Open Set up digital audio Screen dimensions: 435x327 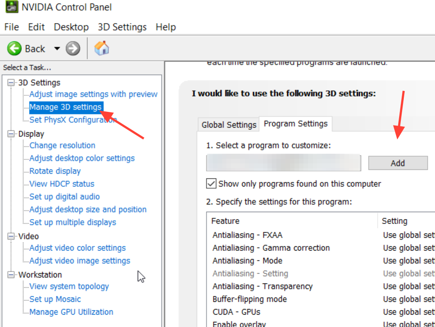point(65,196)
